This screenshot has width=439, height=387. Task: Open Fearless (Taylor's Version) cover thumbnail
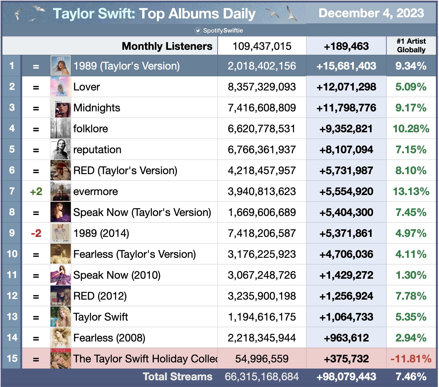click(61, 254)
